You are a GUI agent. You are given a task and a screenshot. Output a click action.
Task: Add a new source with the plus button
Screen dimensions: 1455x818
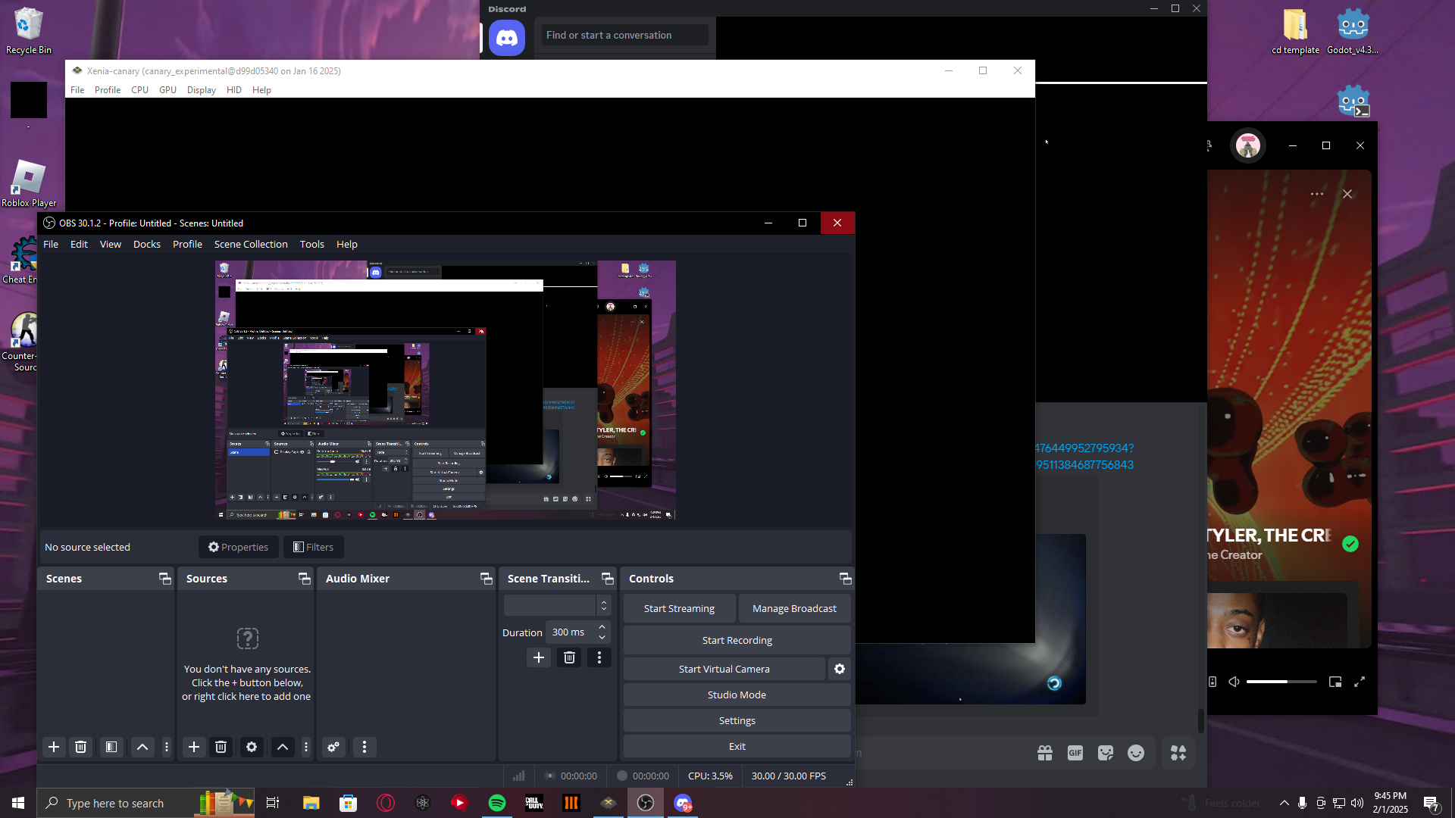[x=194, y=747]
